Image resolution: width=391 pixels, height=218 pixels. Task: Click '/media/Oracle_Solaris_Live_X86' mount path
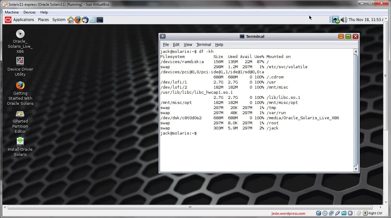303,118
